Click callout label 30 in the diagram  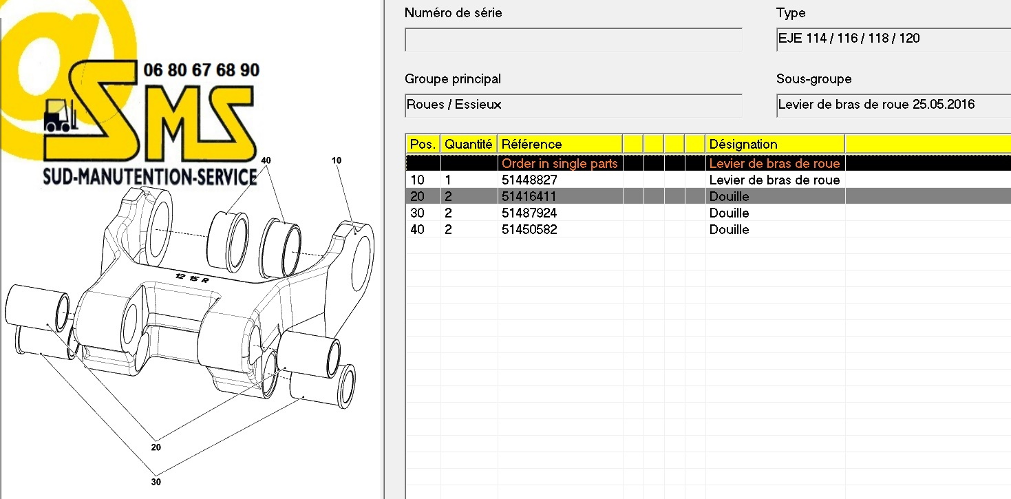coord(156,482)
